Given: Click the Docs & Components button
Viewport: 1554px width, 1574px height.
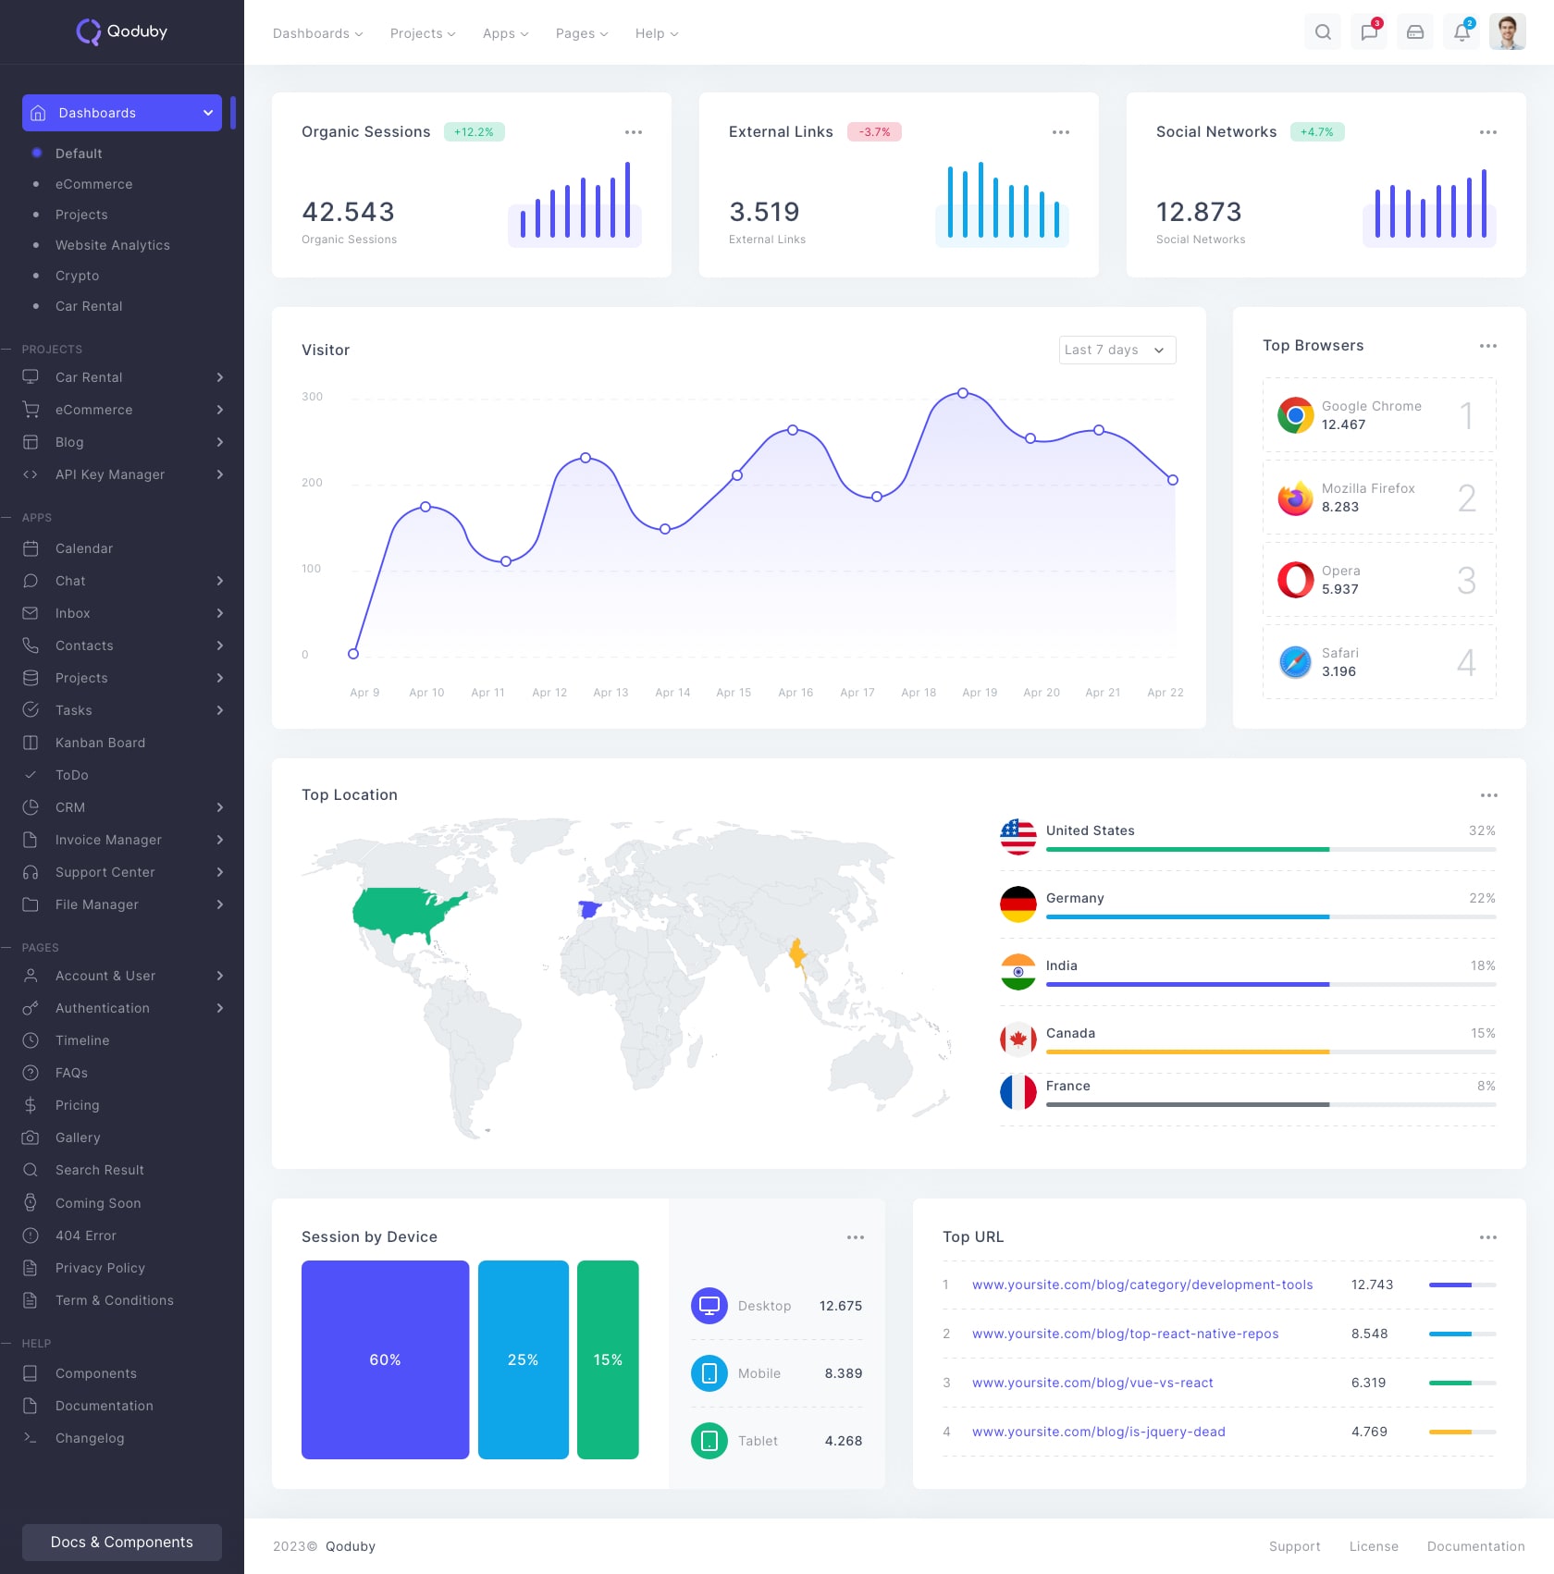Looking at the screenshot, I should 122,1542.
